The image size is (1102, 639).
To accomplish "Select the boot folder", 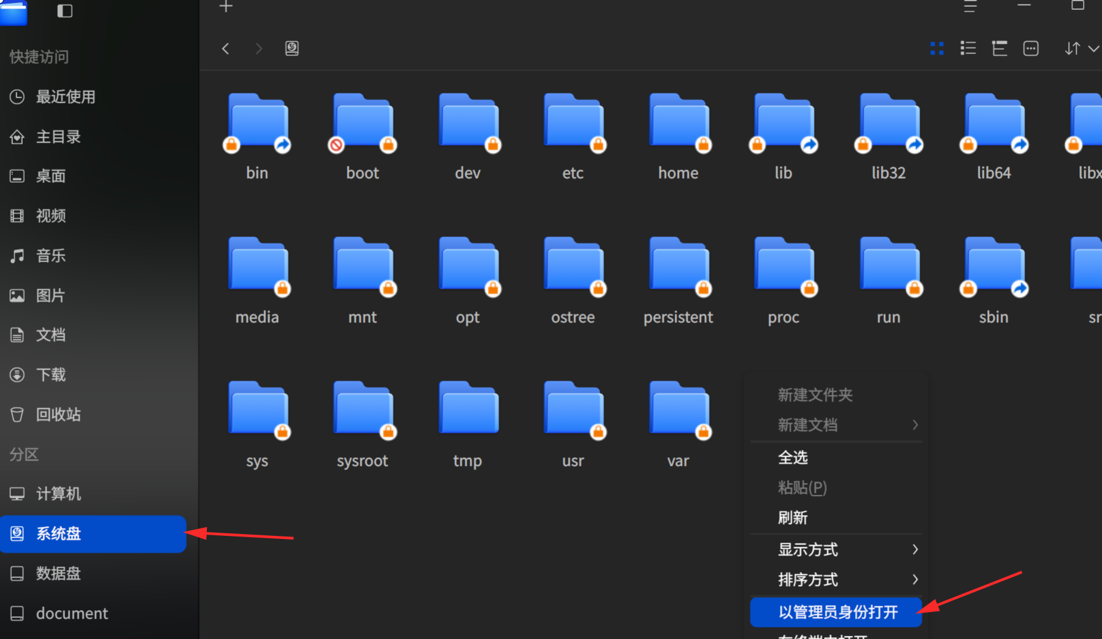I will 362,136.
